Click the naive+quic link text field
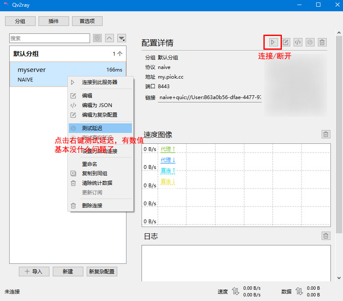This screenshot has height=301, width=343. coord(209,97)
